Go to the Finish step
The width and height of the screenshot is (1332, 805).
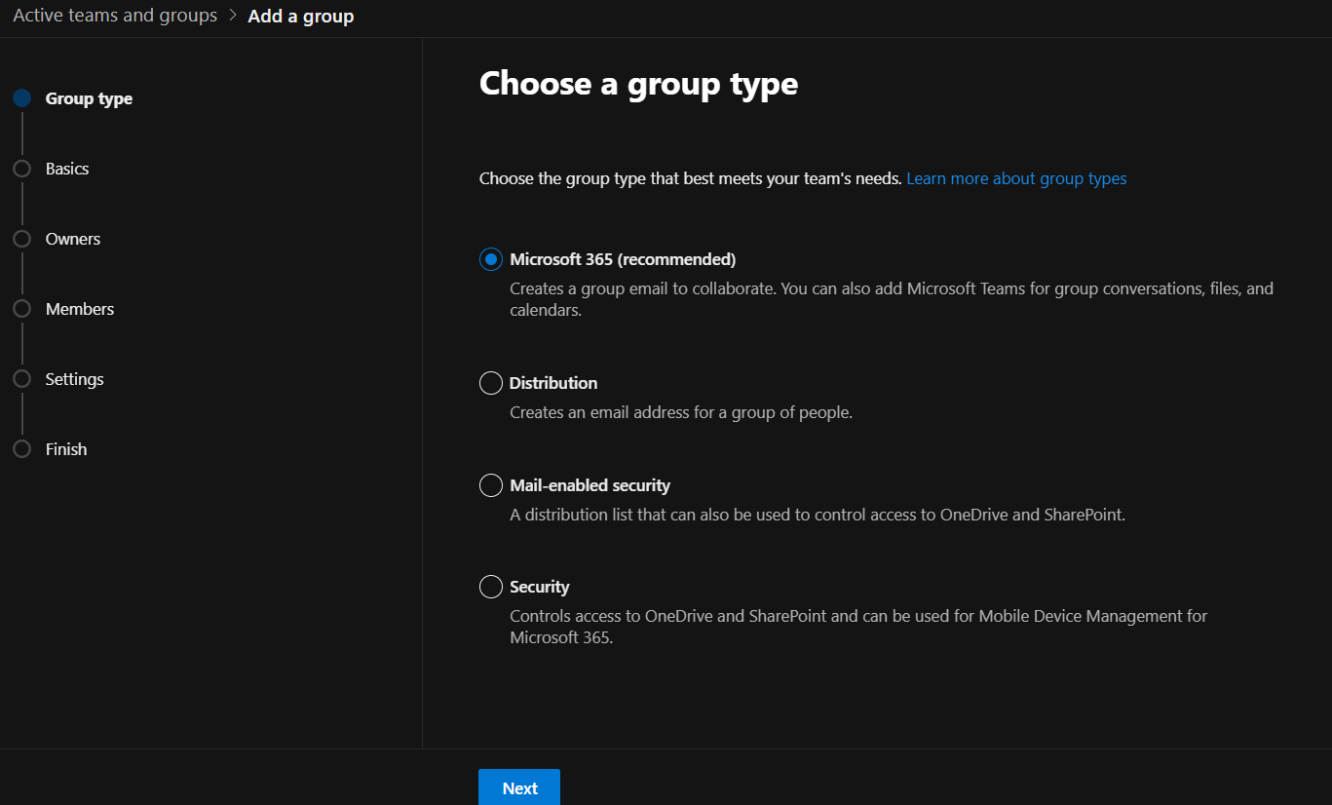(x=66, y=449)
